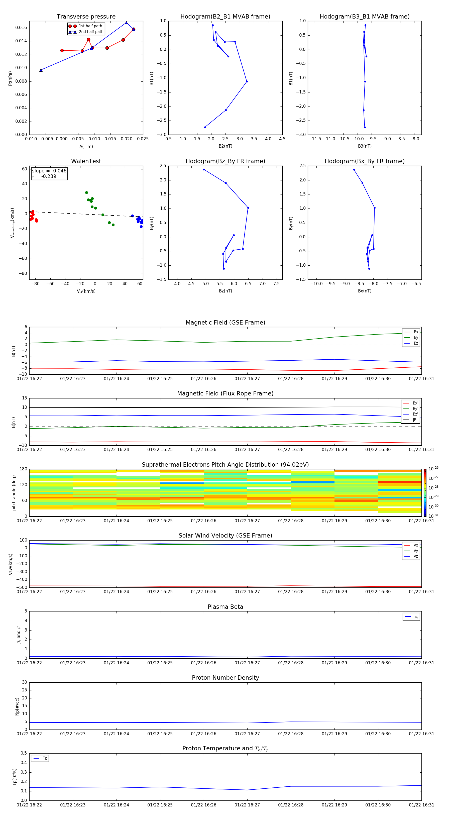Click the 'Np(#/cc)' y-axis label
451x827 pixels.
tap(17, 706)
